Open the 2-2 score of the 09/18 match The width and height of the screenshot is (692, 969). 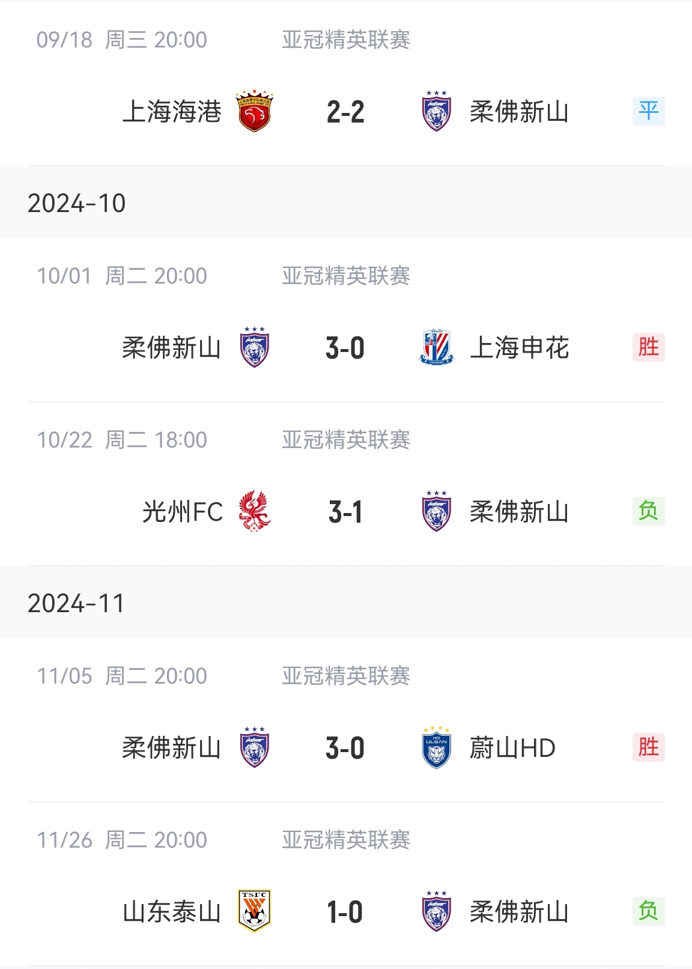pyautogui.click(x=345, y=112)
